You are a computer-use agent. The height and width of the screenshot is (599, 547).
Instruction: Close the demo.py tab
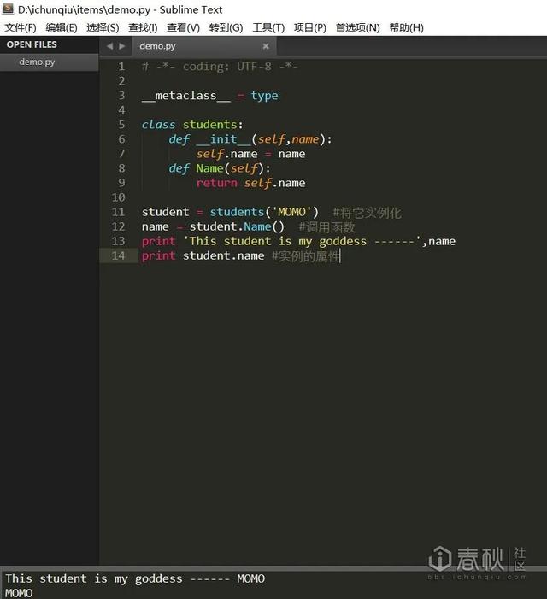click(266, 46)
